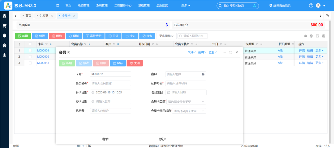Click filter icon on 开卡日期 column
334x148 pixels.
pyautogui.click(x=153, y=44)
